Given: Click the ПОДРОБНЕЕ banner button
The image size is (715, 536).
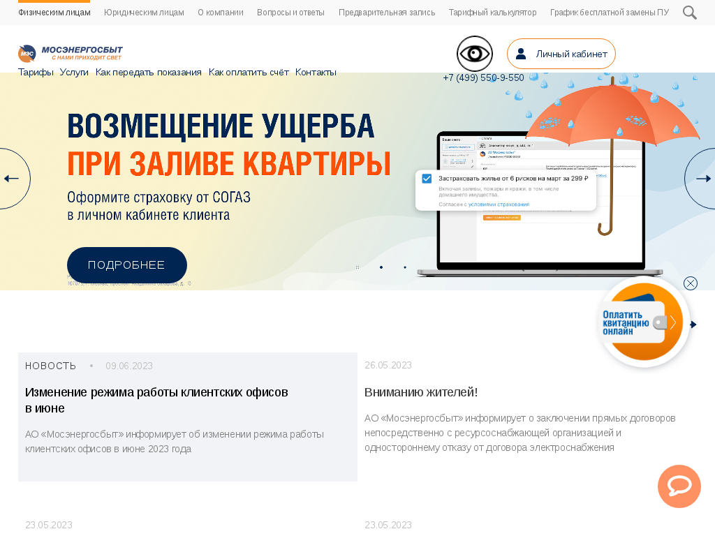Looking at the screenshot, I should 127,265.
